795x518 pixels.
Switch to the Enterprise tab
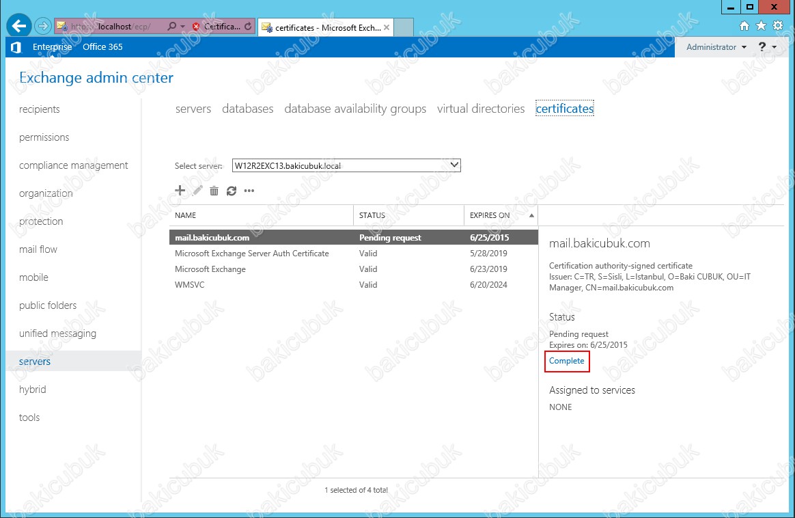pos(52,46)
